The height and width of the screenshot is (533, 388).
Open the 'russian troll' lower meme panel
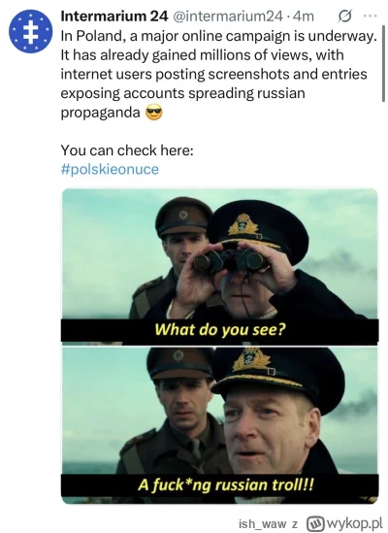point(220,425)
